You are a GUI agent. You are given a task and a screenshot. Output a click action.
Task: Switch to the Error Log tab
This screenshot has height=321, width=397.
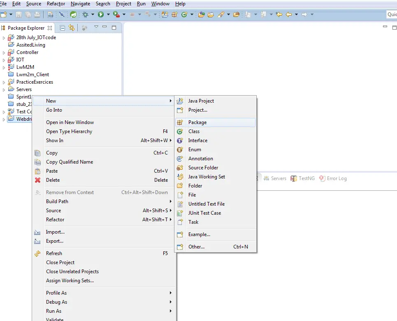click(336, 178)
